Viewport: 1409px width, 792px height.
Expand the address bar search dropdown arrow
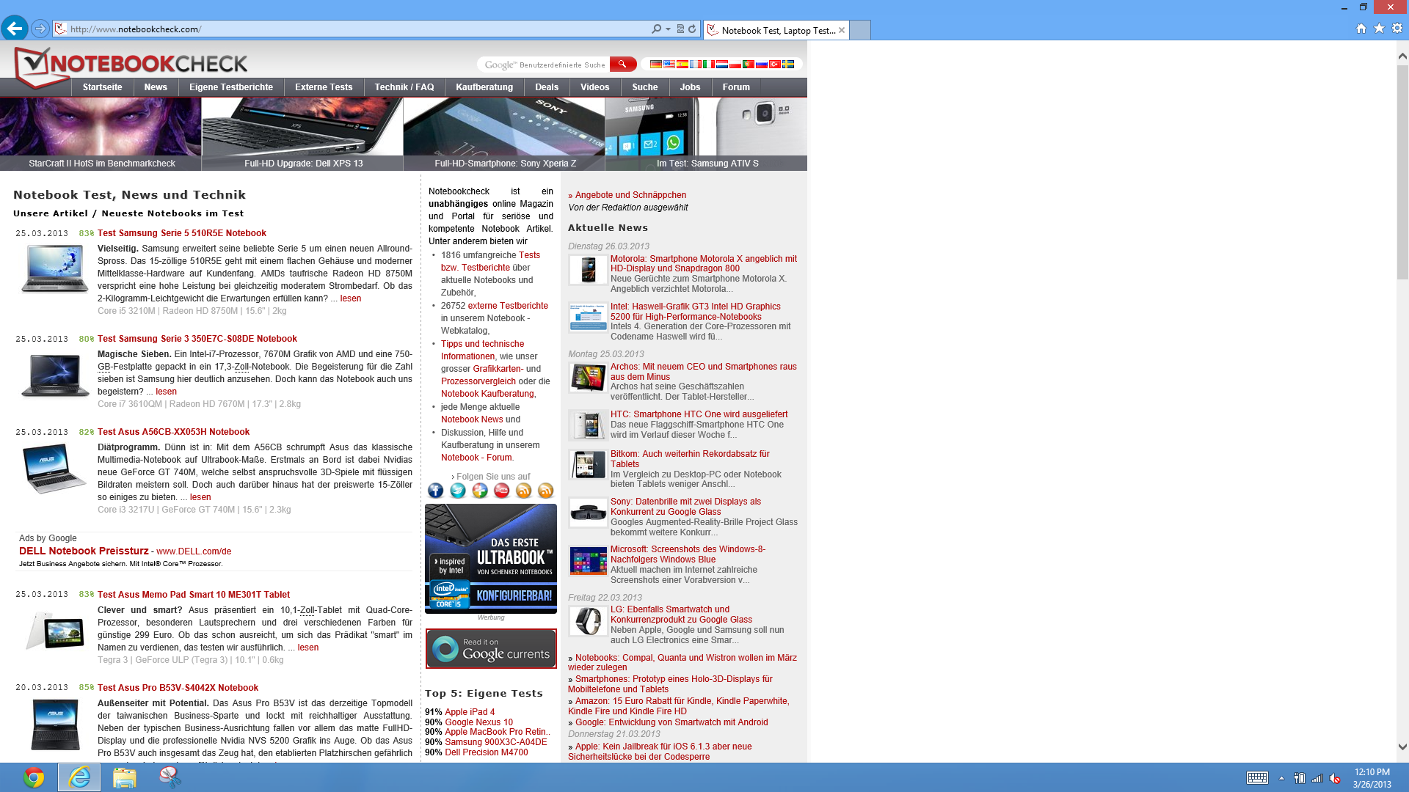[x=668, y=29]
